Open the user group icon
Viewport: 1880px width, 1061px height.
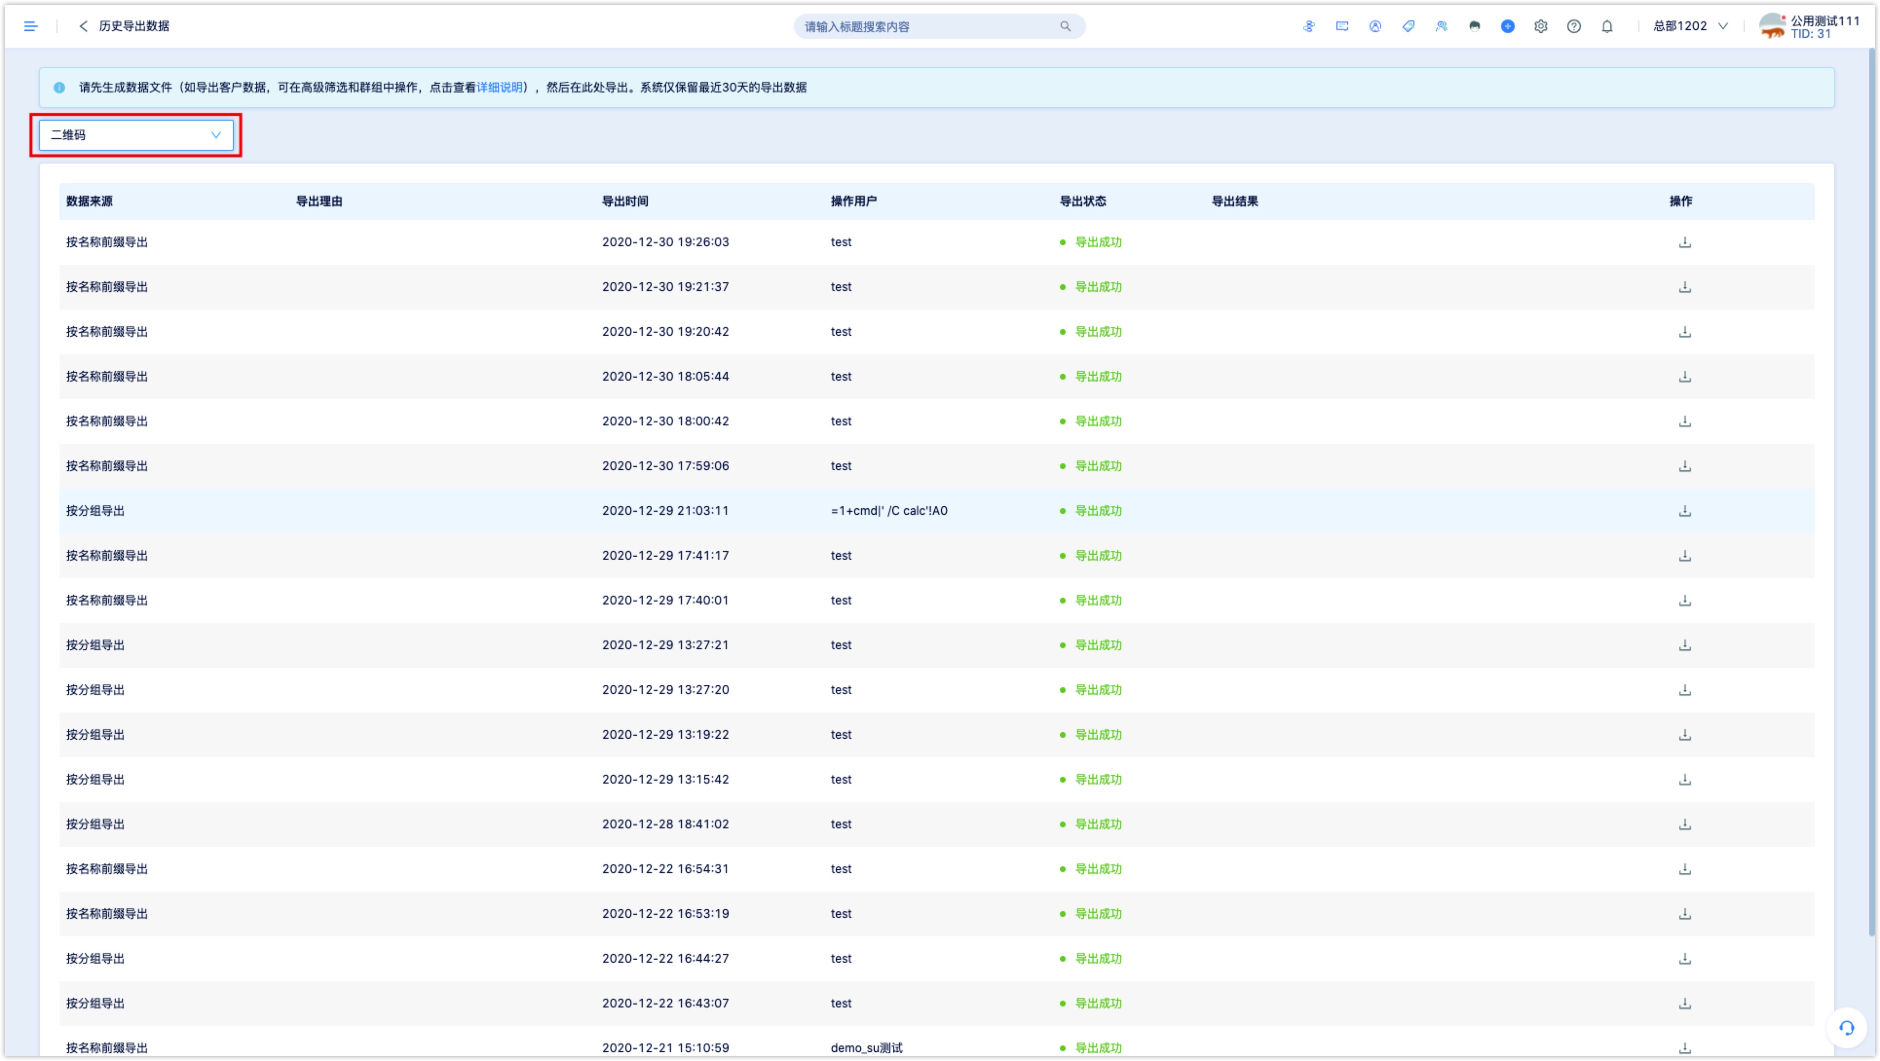[x=1441, y=26]
